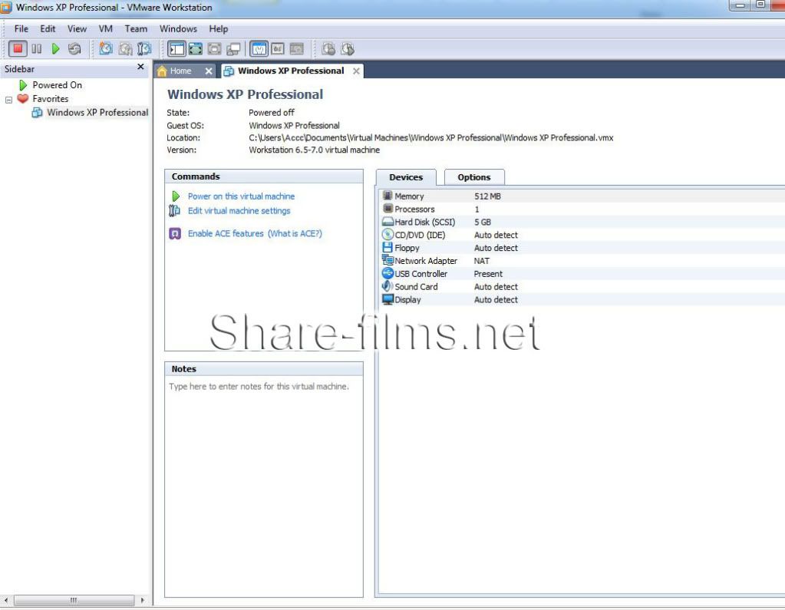
Task: Enter Full Screen mode from the toolbar
Action: 214,48
